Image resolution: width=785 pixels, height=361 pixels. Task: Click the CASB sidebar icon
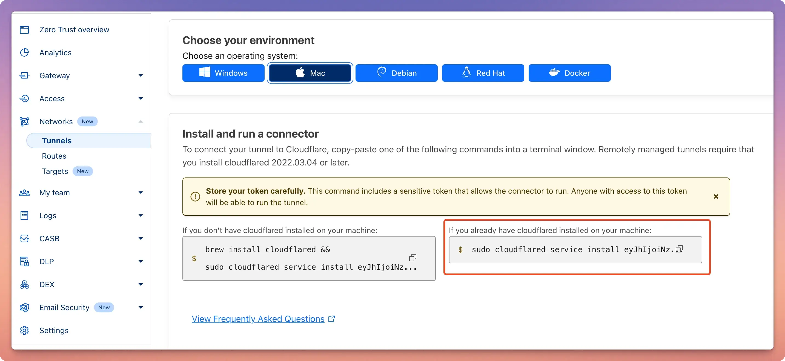[x=24, y=239]
